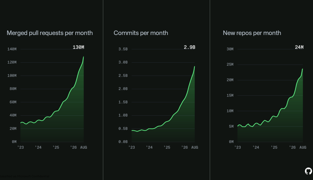Click '25 under the commits chart

[x=167, y=147]
